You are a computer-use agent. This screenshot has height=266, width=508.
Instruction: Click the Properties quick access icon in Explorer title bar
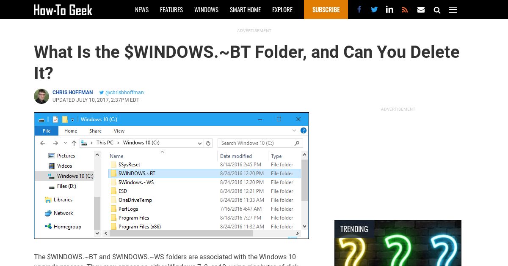55,119
